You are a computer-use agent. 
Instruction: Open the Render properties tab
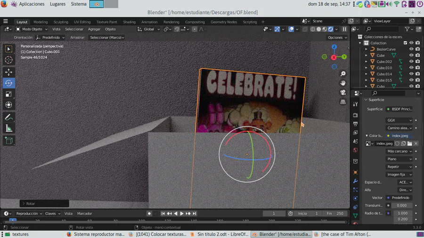pos(355,115)
